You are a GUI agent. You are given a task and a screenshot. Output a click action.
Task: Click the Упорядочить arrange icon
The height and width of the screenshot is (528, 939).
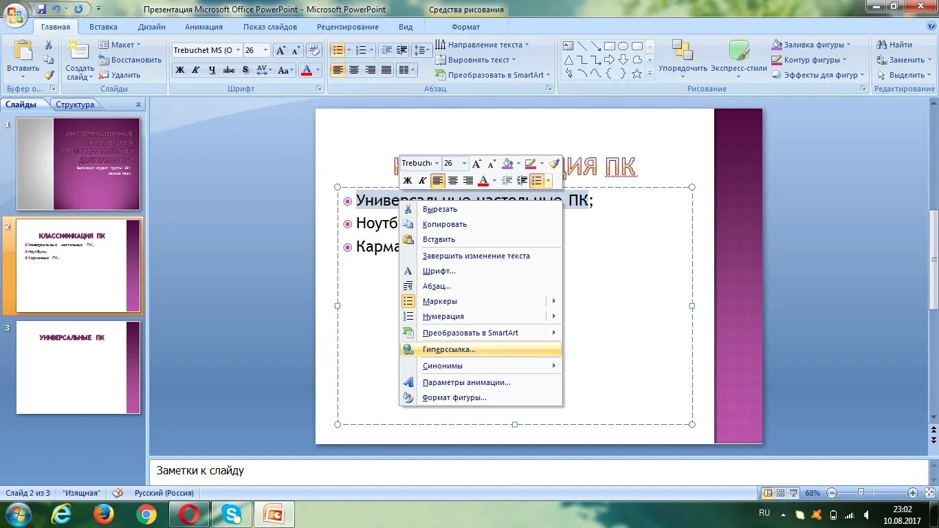pyautogui.click(x=682, y=50)
